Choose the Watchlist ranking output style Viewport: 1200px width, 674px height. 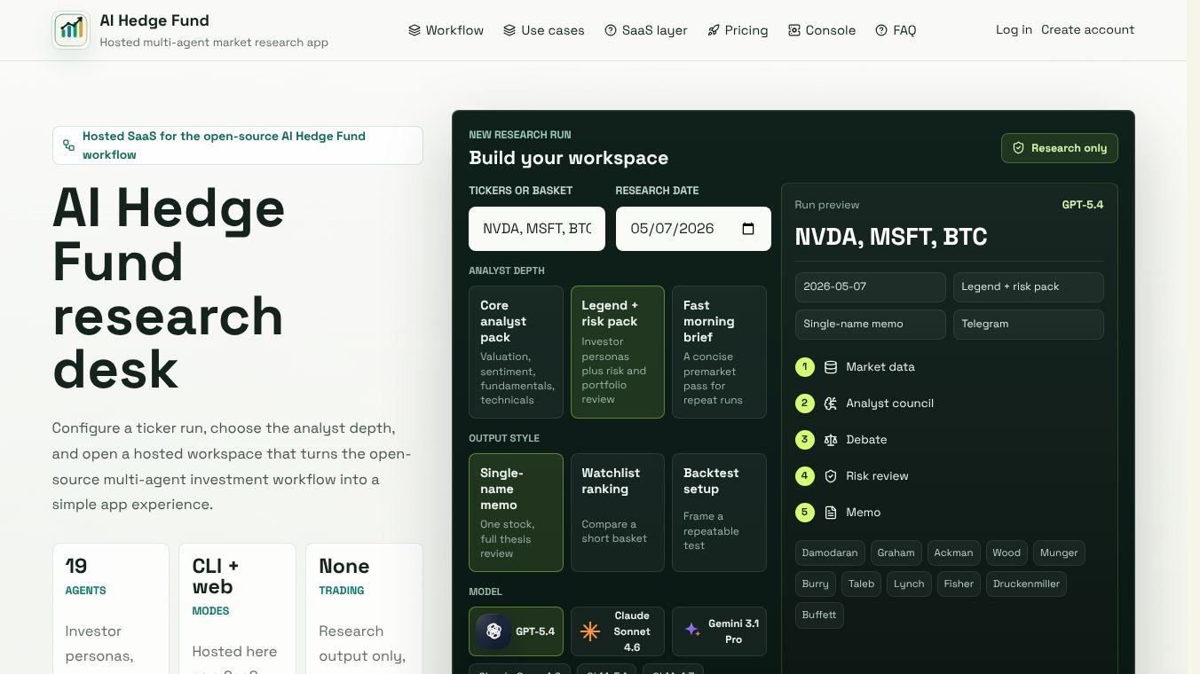[618, 513]
